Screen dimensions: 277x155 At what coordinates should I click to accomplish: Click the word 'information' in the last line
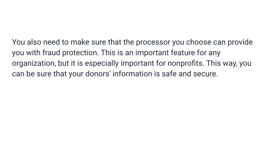[132, 74]
